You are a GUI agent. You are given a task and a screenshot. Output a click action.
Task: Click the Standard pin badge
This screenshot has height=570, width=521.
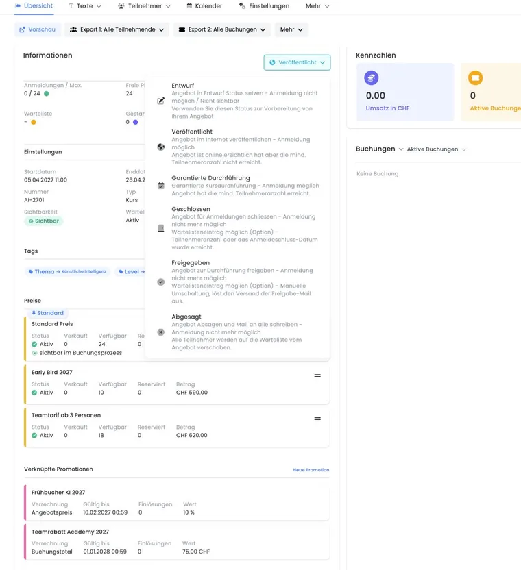point(47,313)
